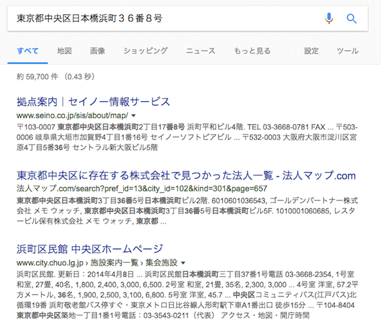Click 法人マップ.com/search?pref_id=13 URL text
The width and height of the screenshot is (381, 329).
[x=142, y=188]
